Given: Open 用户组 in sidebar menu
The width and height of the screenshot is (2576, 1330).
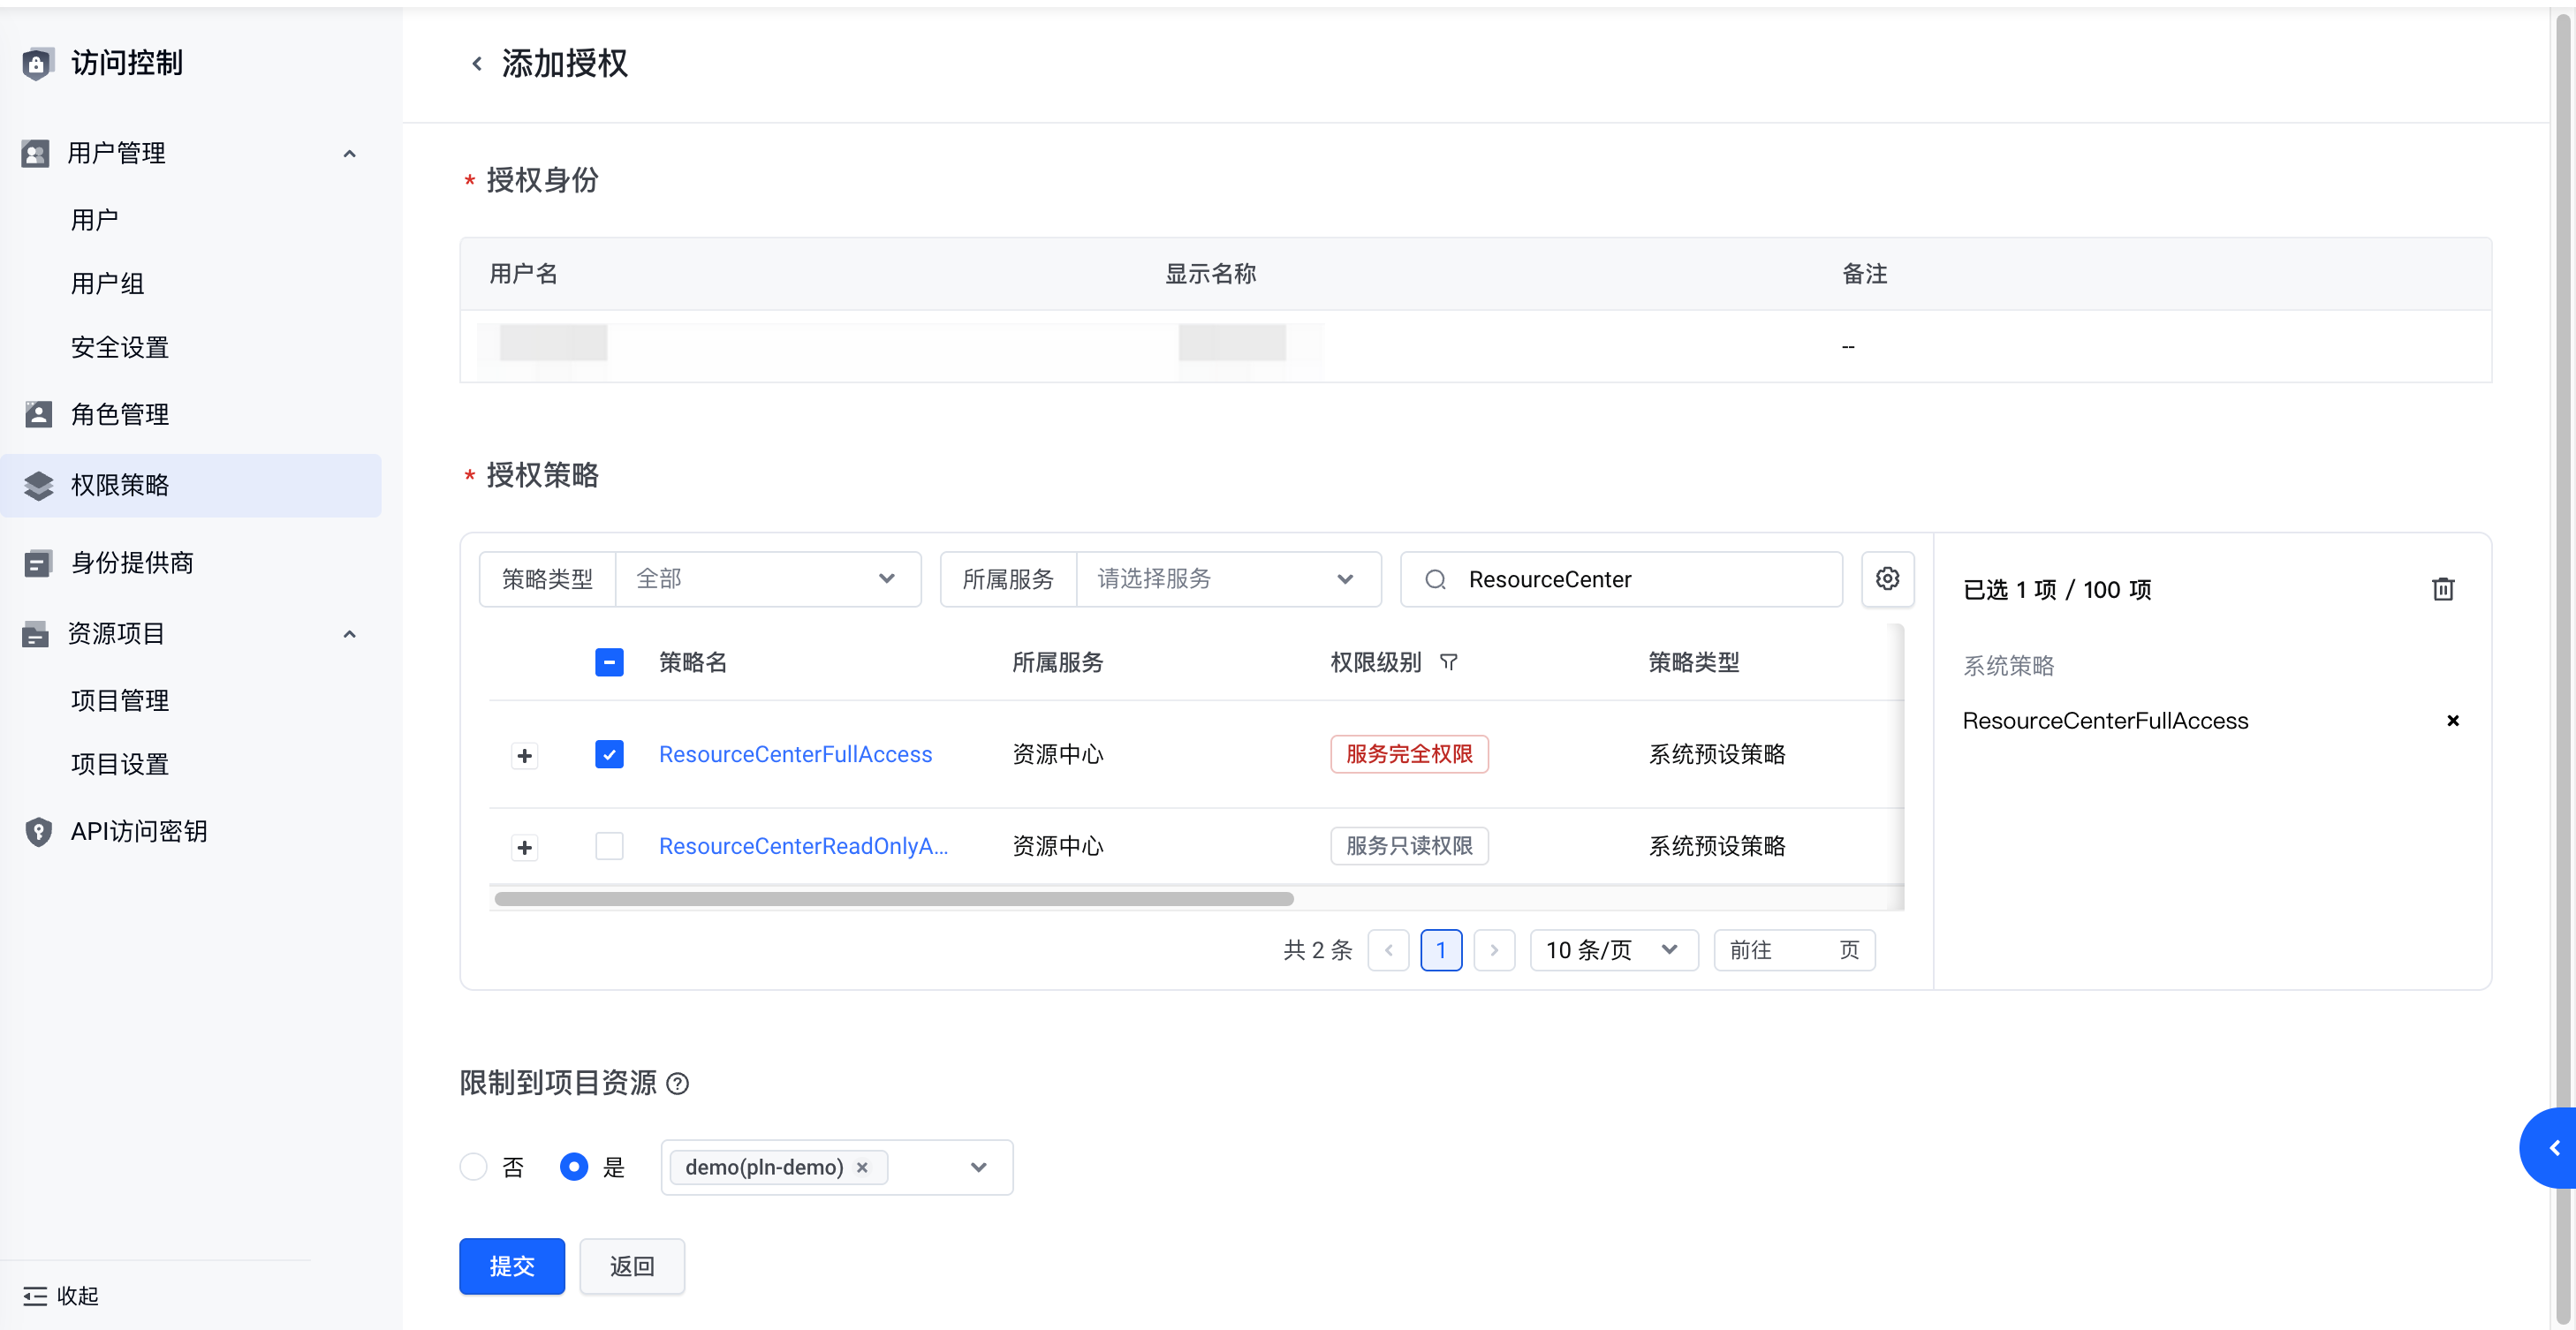Looking at the screenshot, I should (108, 284).
